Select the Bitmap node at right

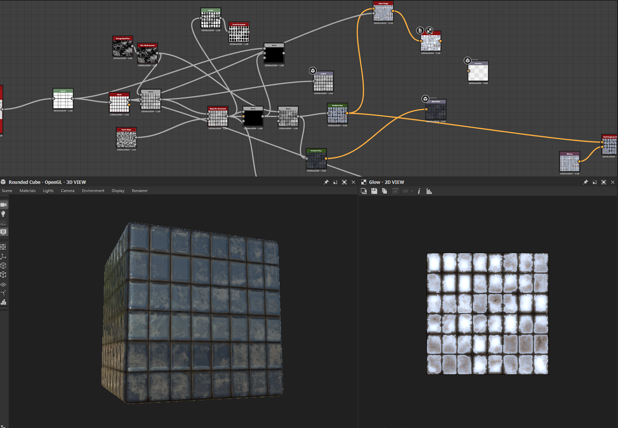(x=570, y=162)
